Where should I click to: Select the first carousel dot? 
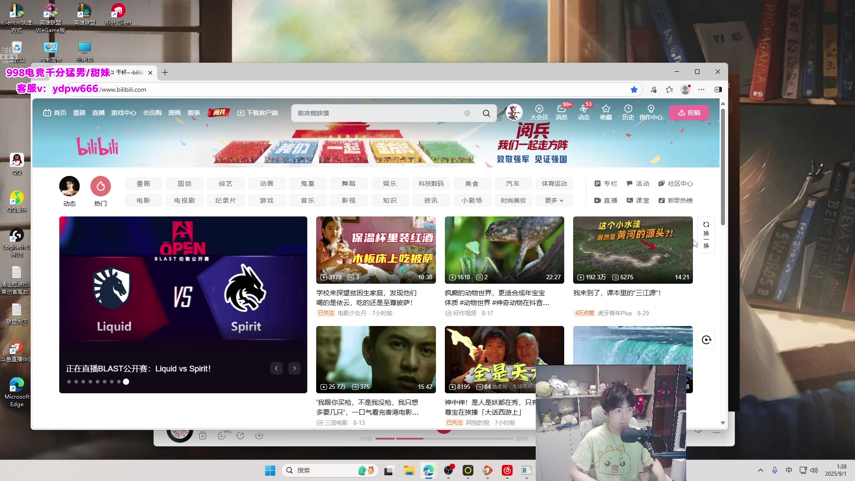(x=69, y=382)
